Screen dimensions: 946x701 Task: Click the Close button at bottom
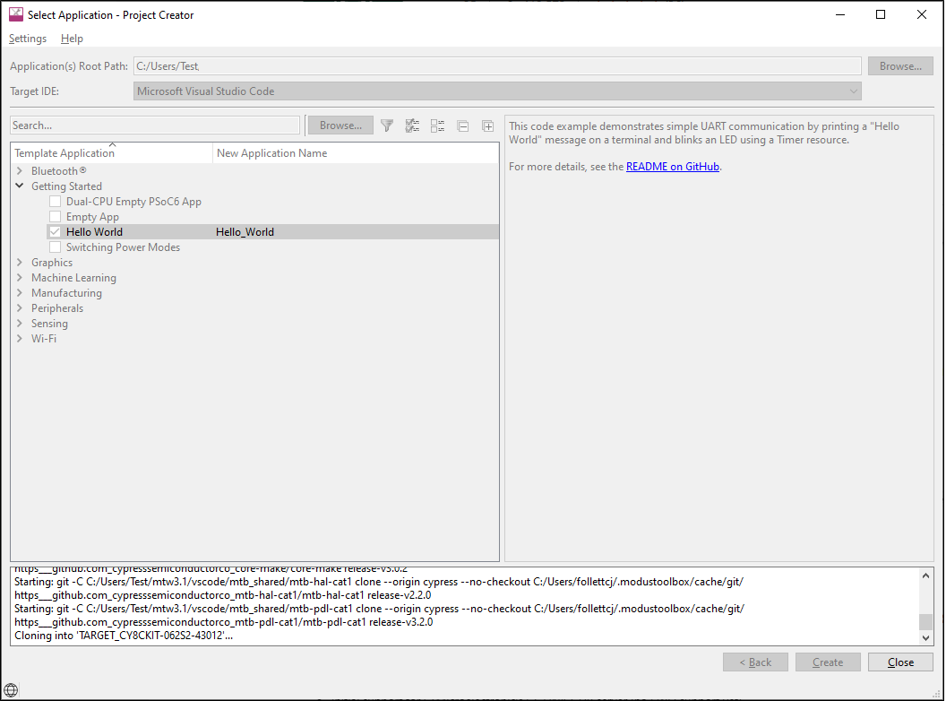900,662
